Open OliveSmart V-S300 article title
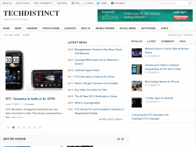This screenshot has height=147, width=196. point(163,67)
